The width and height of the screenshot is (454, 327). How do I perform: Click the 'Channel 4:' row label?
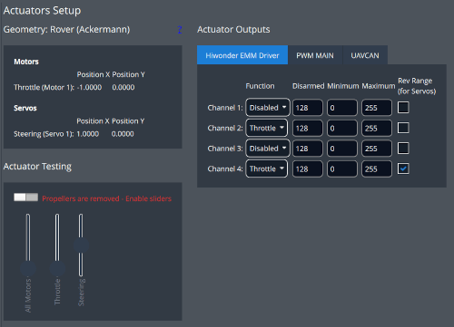[225, 168]
